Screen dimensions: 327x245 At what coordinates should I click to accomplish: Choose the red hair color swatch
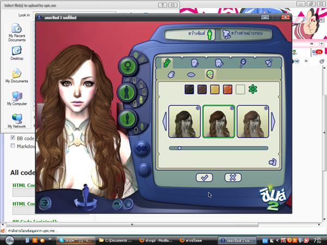point(227,89)
